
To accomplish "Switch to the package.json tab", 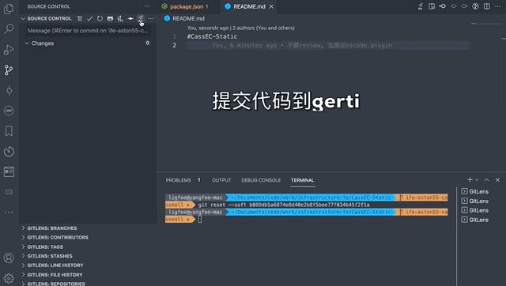I will coord(186,6).
